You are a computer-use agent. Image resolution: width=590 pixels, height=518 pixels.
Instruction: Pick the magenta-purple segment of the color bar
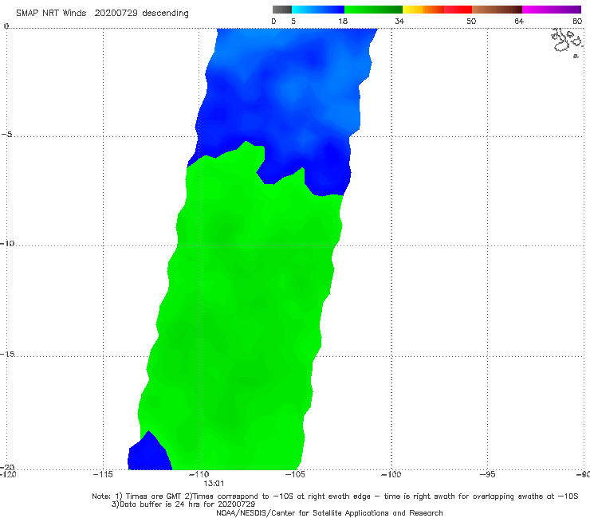552,10
